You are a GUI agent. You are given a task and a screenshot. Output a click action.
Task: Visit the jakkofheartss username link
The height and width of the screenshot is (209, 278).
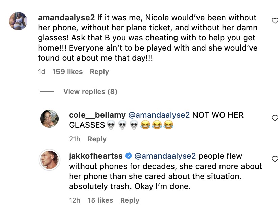pyautogui.click(x=95, y=156)
